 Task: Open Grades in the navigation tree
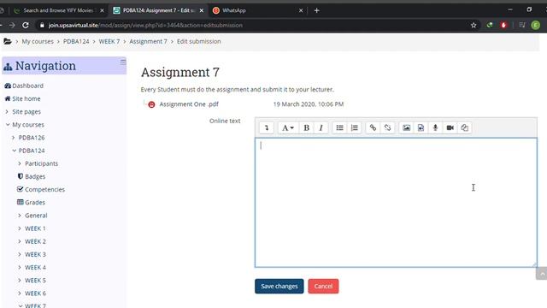point(35,202)
